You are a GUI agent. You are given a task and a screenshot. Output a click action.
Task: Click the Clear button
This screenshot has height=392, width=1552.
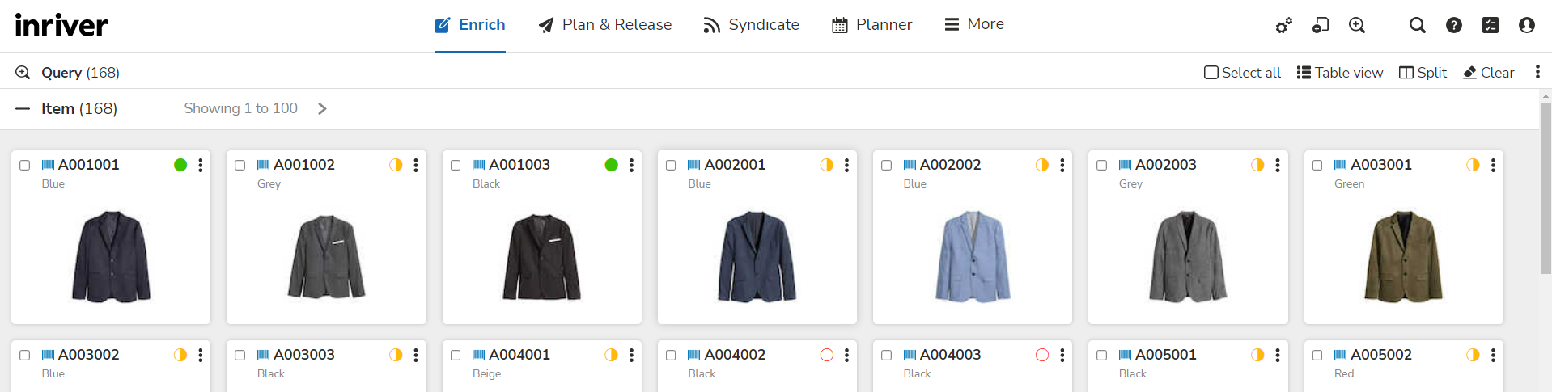tap(1489, 73)
